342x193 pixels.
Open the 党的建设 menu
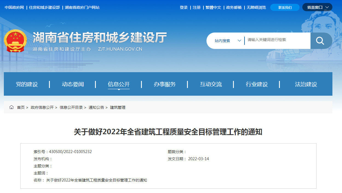point(27,84)
